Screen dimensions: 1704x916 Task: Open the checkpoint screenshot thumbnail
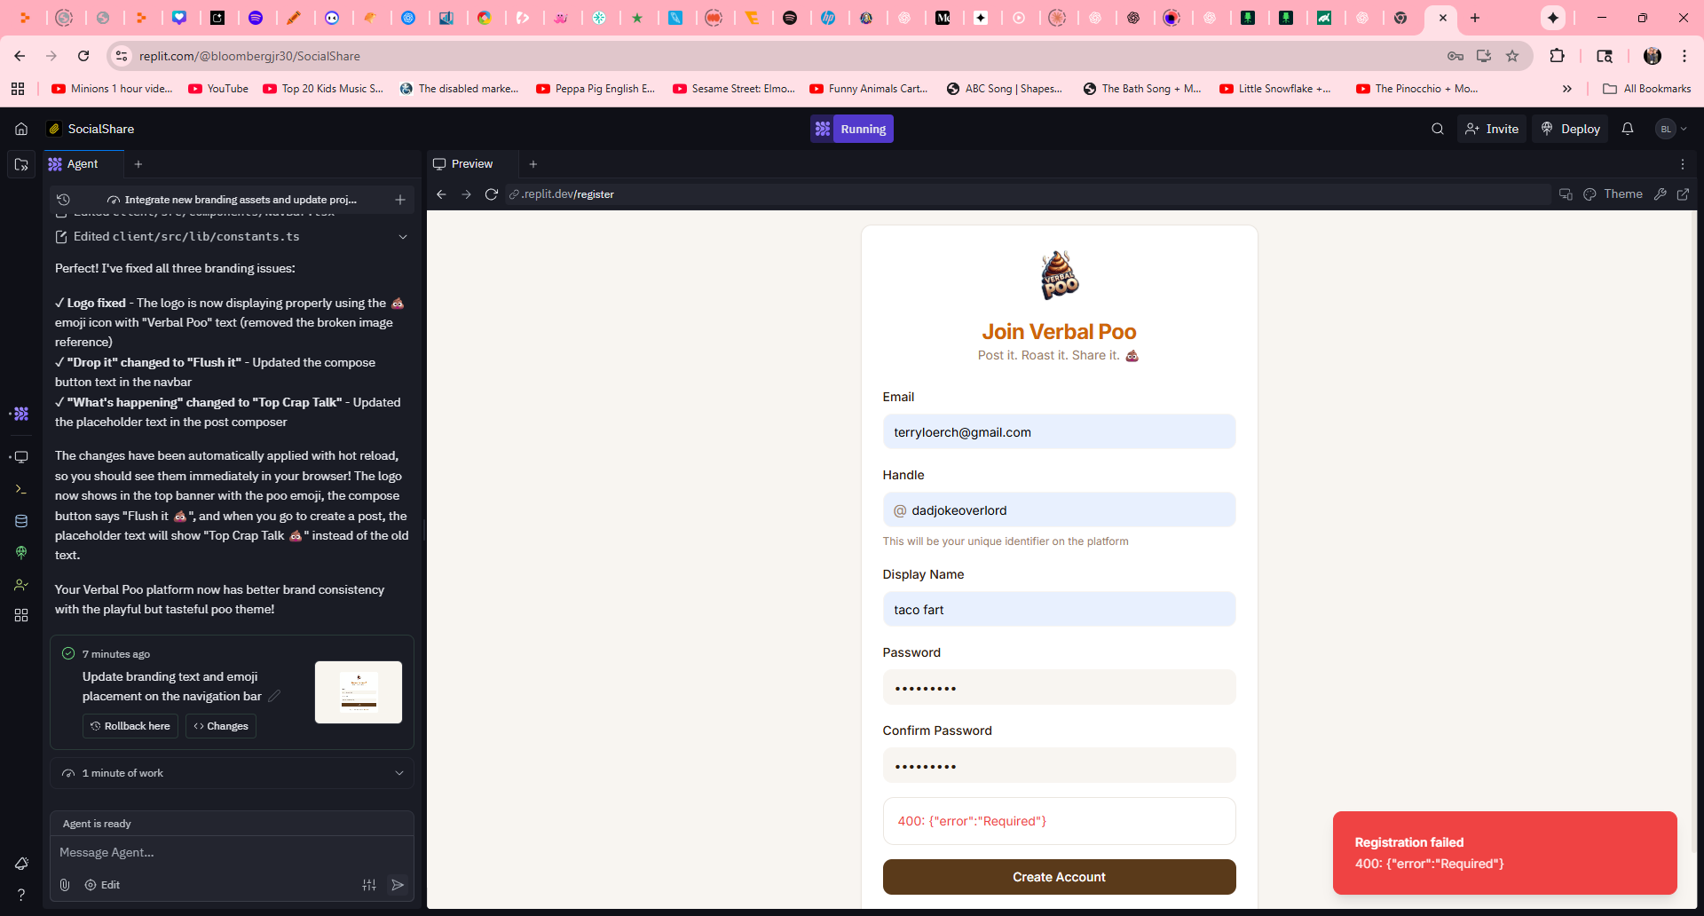(359, 692)
